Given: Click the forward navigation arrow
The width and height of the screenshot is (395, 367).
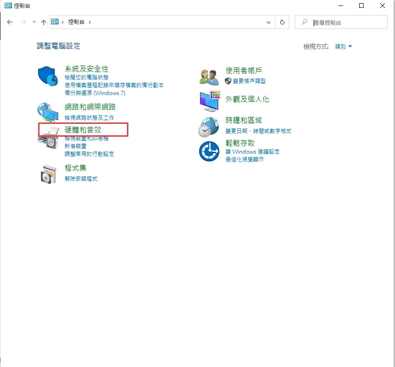Looking at the screenshot, I should 23,22.
